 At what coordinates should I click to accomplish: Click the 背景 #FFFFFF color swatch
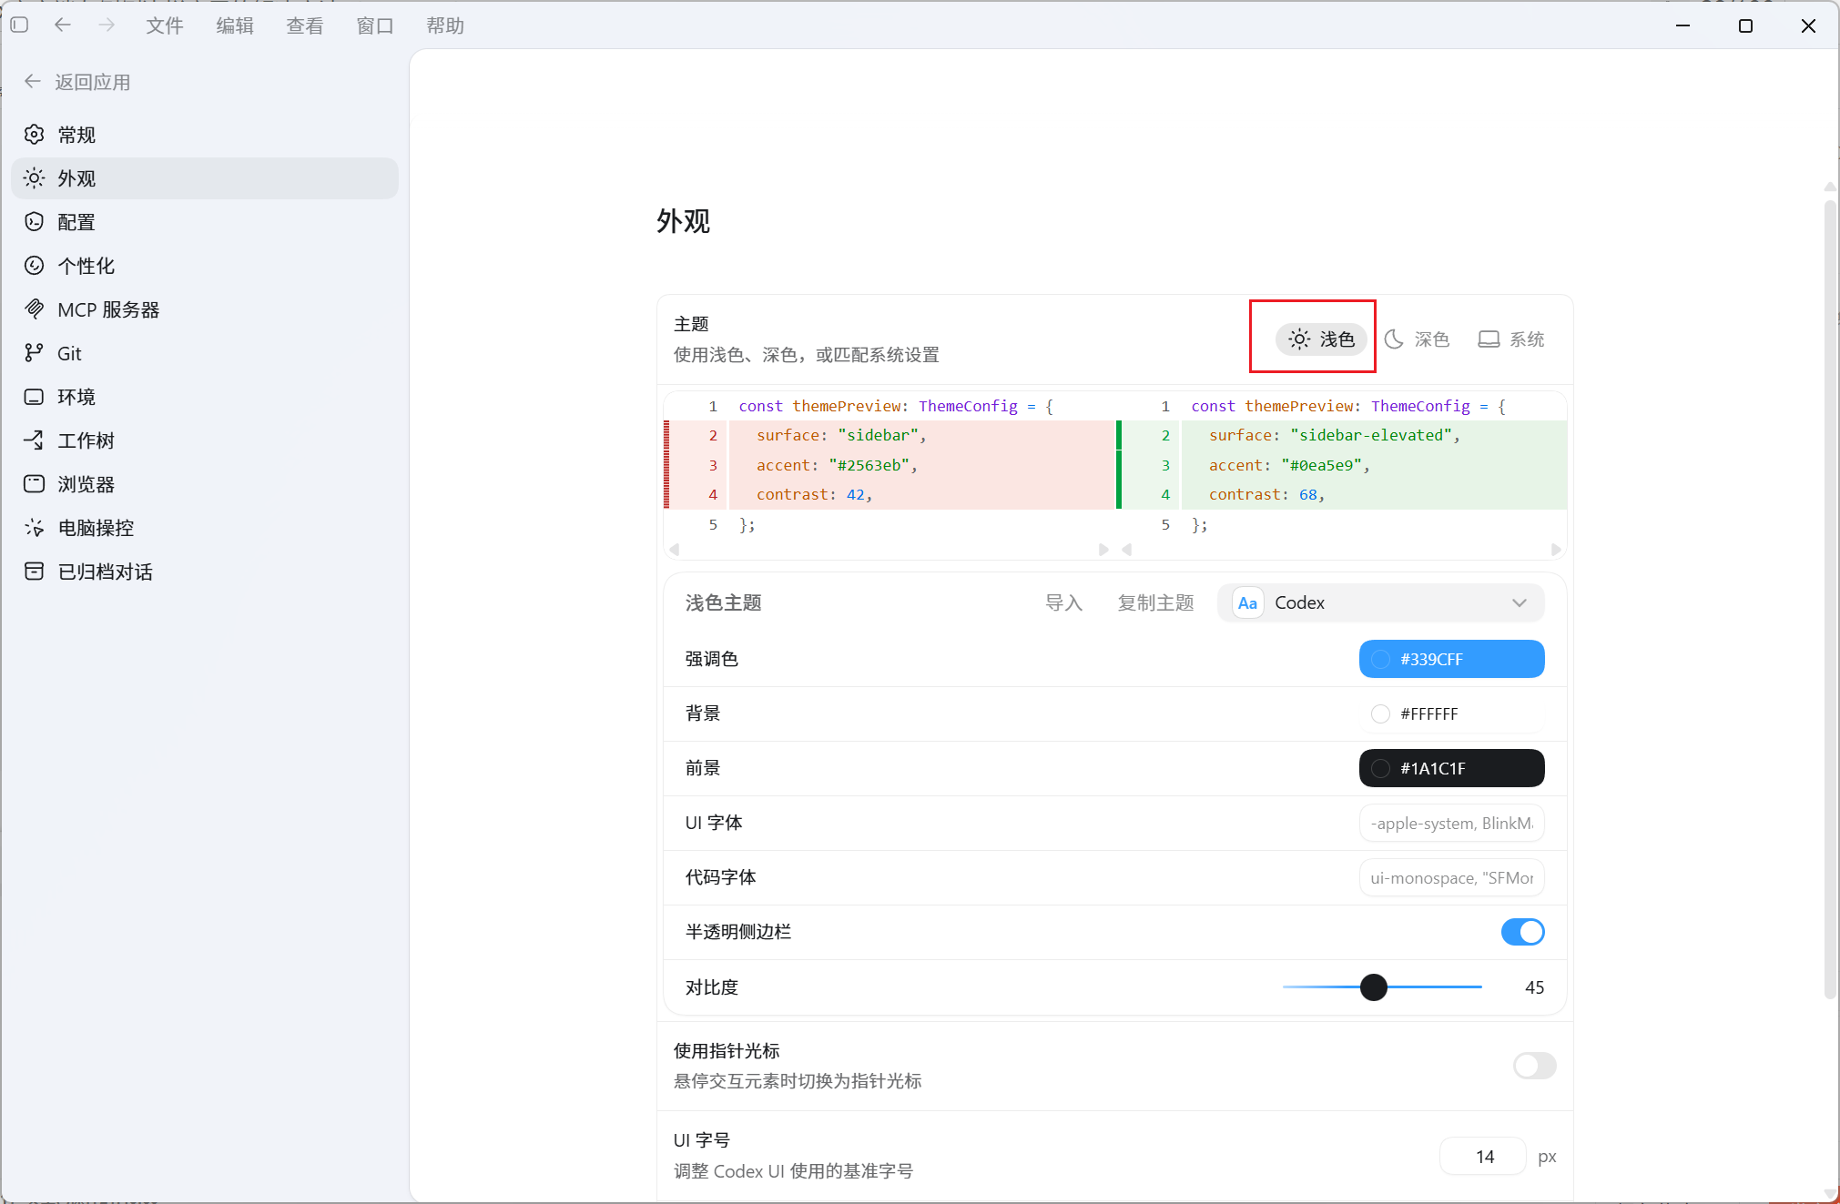[1451, 713]
